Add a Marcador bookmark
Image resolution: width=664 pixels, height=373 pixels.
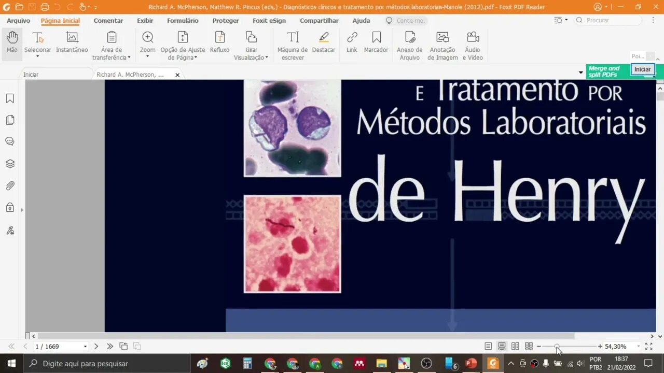376,42
